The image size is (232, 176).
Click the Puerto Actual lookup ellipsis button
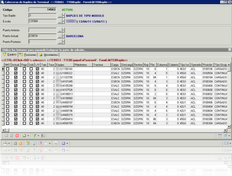pyautogui.click(x=60, y=36)
